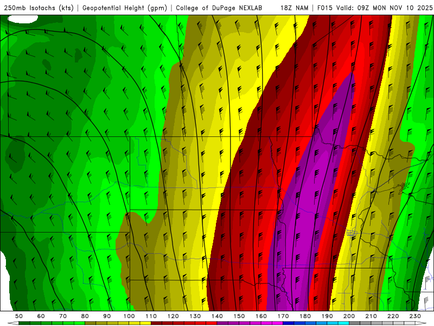Click the 'Valid: 09Z MON NOV 10 2025' text
Screen dimensions: 434x326
pyautogui.click(x=384, y=8)
